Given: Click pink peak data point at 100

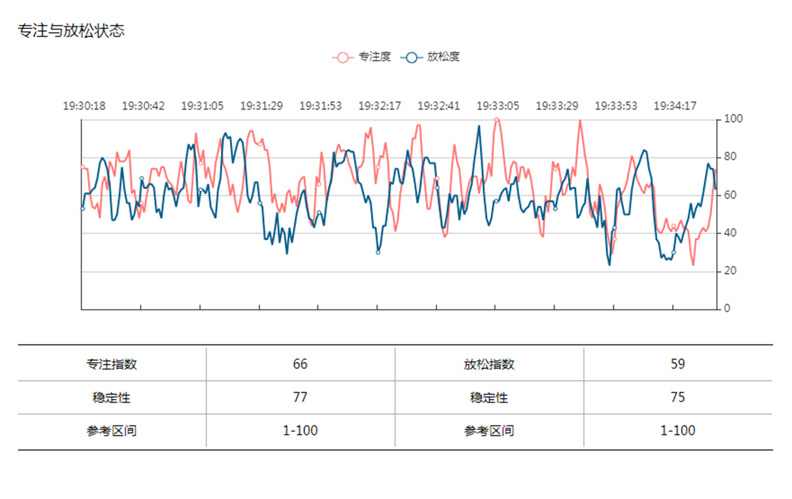Looking at the screenshot, I should tap(496, 120).
